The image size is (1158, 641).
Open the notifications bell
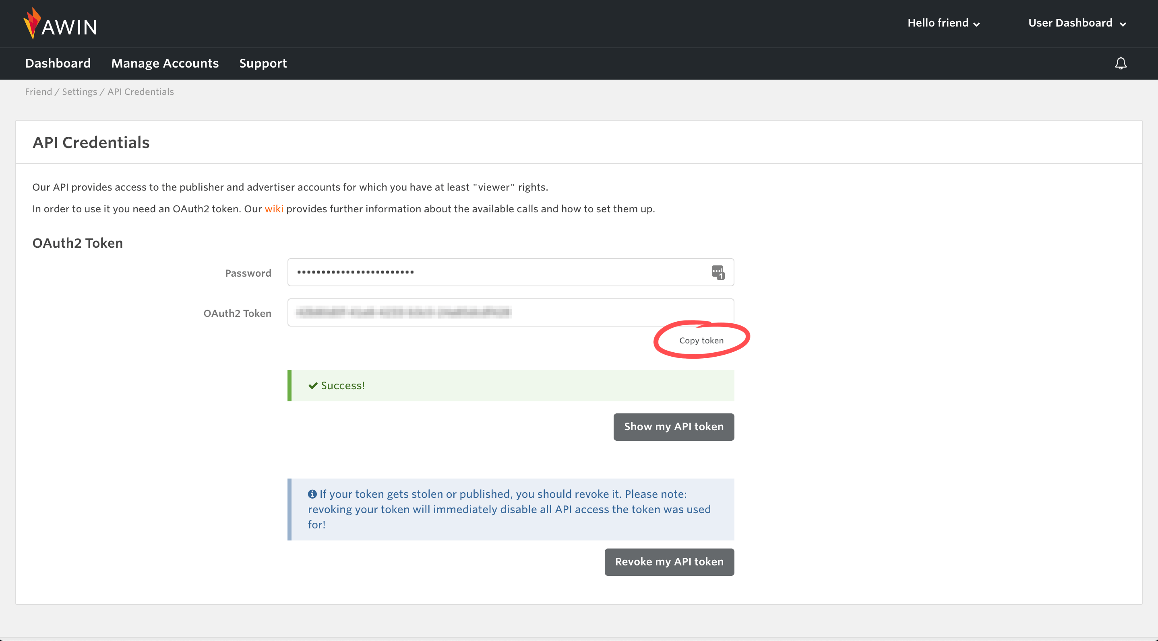coord(1121,63)
